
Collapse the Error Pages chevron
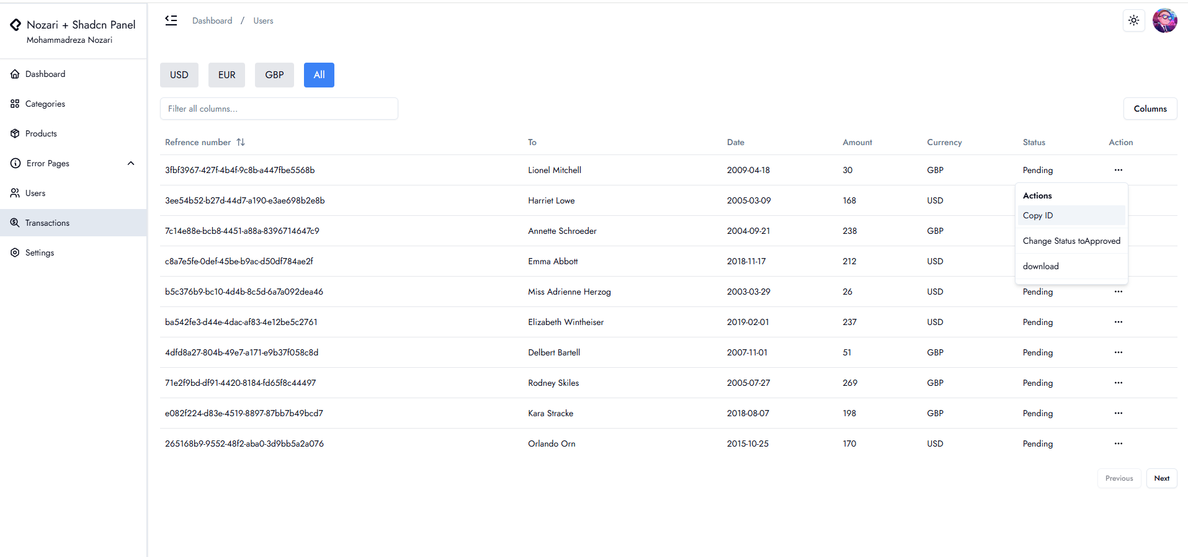coord(131,163)
